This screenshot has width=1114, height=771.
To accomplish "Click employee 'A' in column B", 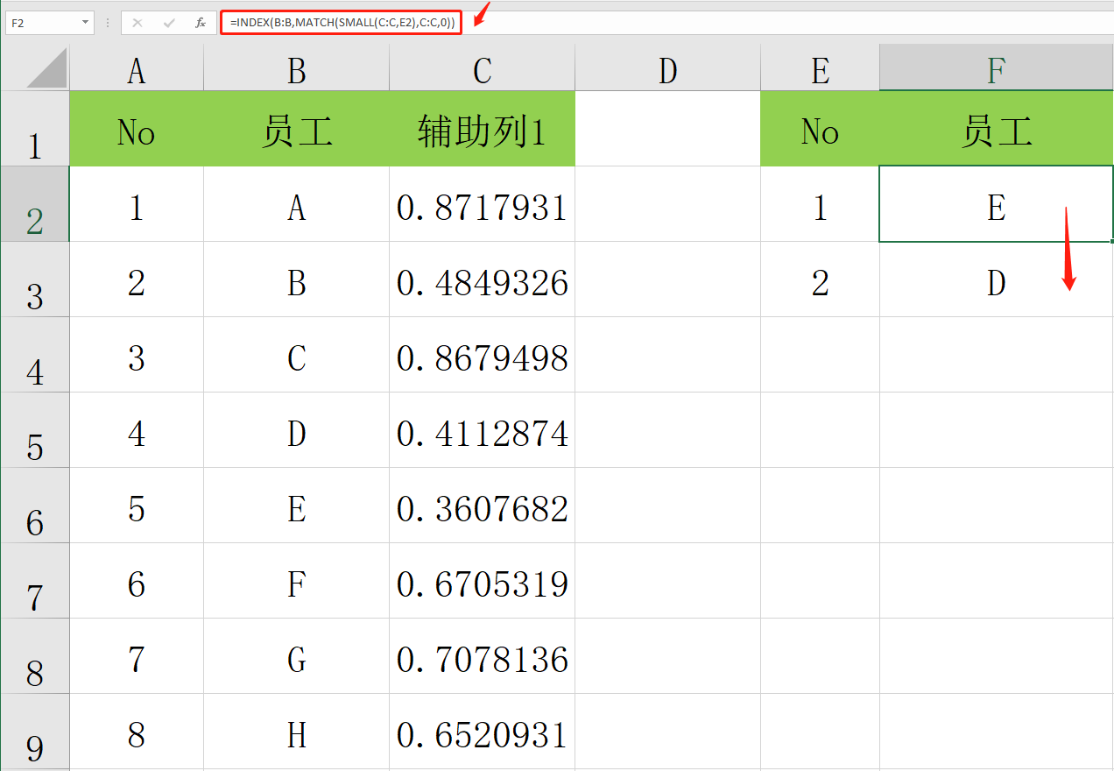I will (297, 204).
